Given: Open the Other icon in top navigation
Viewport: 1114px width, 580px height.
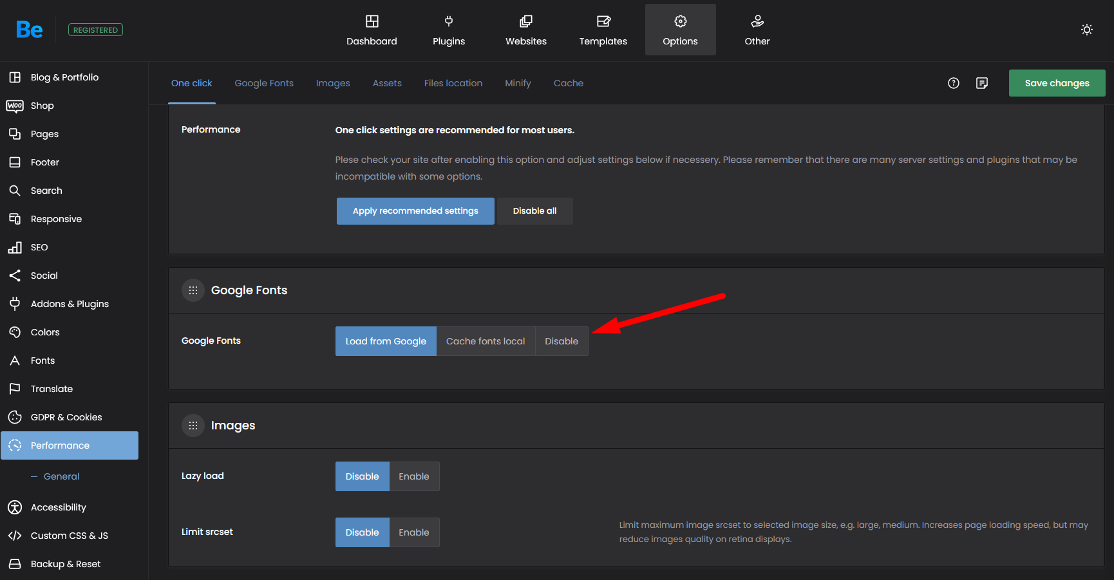Looking at the screenshot, I should [757, 21].
